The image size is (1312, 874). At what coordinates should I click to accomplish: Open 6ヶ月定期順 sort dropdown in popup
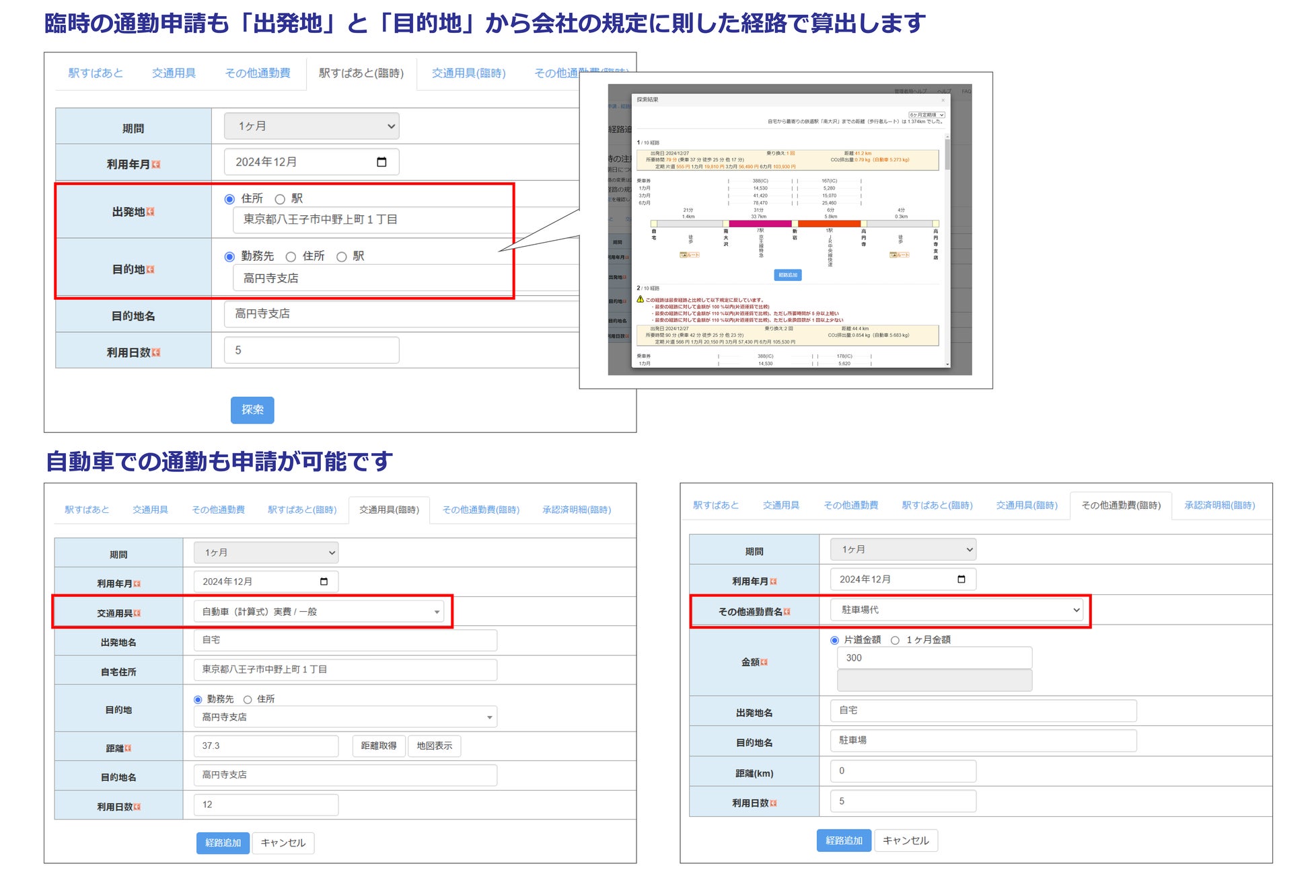click(x=926, y=115)
